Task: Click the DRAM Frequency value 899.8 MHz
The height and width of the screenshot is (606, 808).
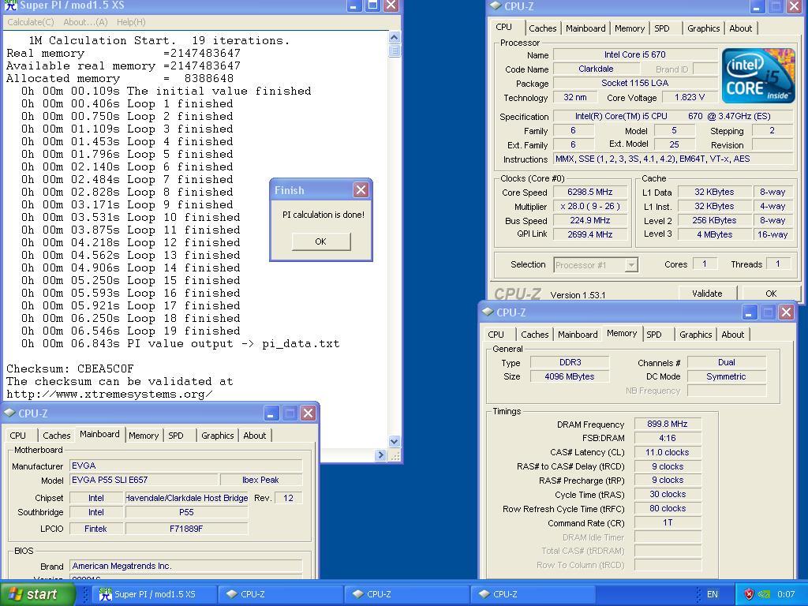Action: 668,424
